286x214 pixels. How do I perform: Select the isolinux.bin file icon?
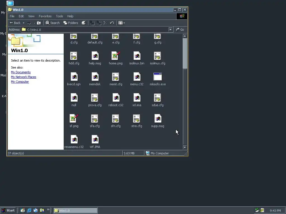(137, 56)
